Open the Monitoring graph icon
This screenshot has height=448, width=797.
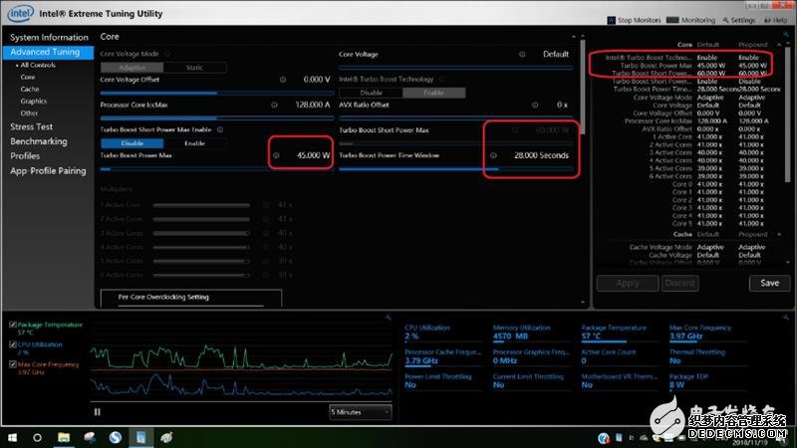tap(671, 20)
